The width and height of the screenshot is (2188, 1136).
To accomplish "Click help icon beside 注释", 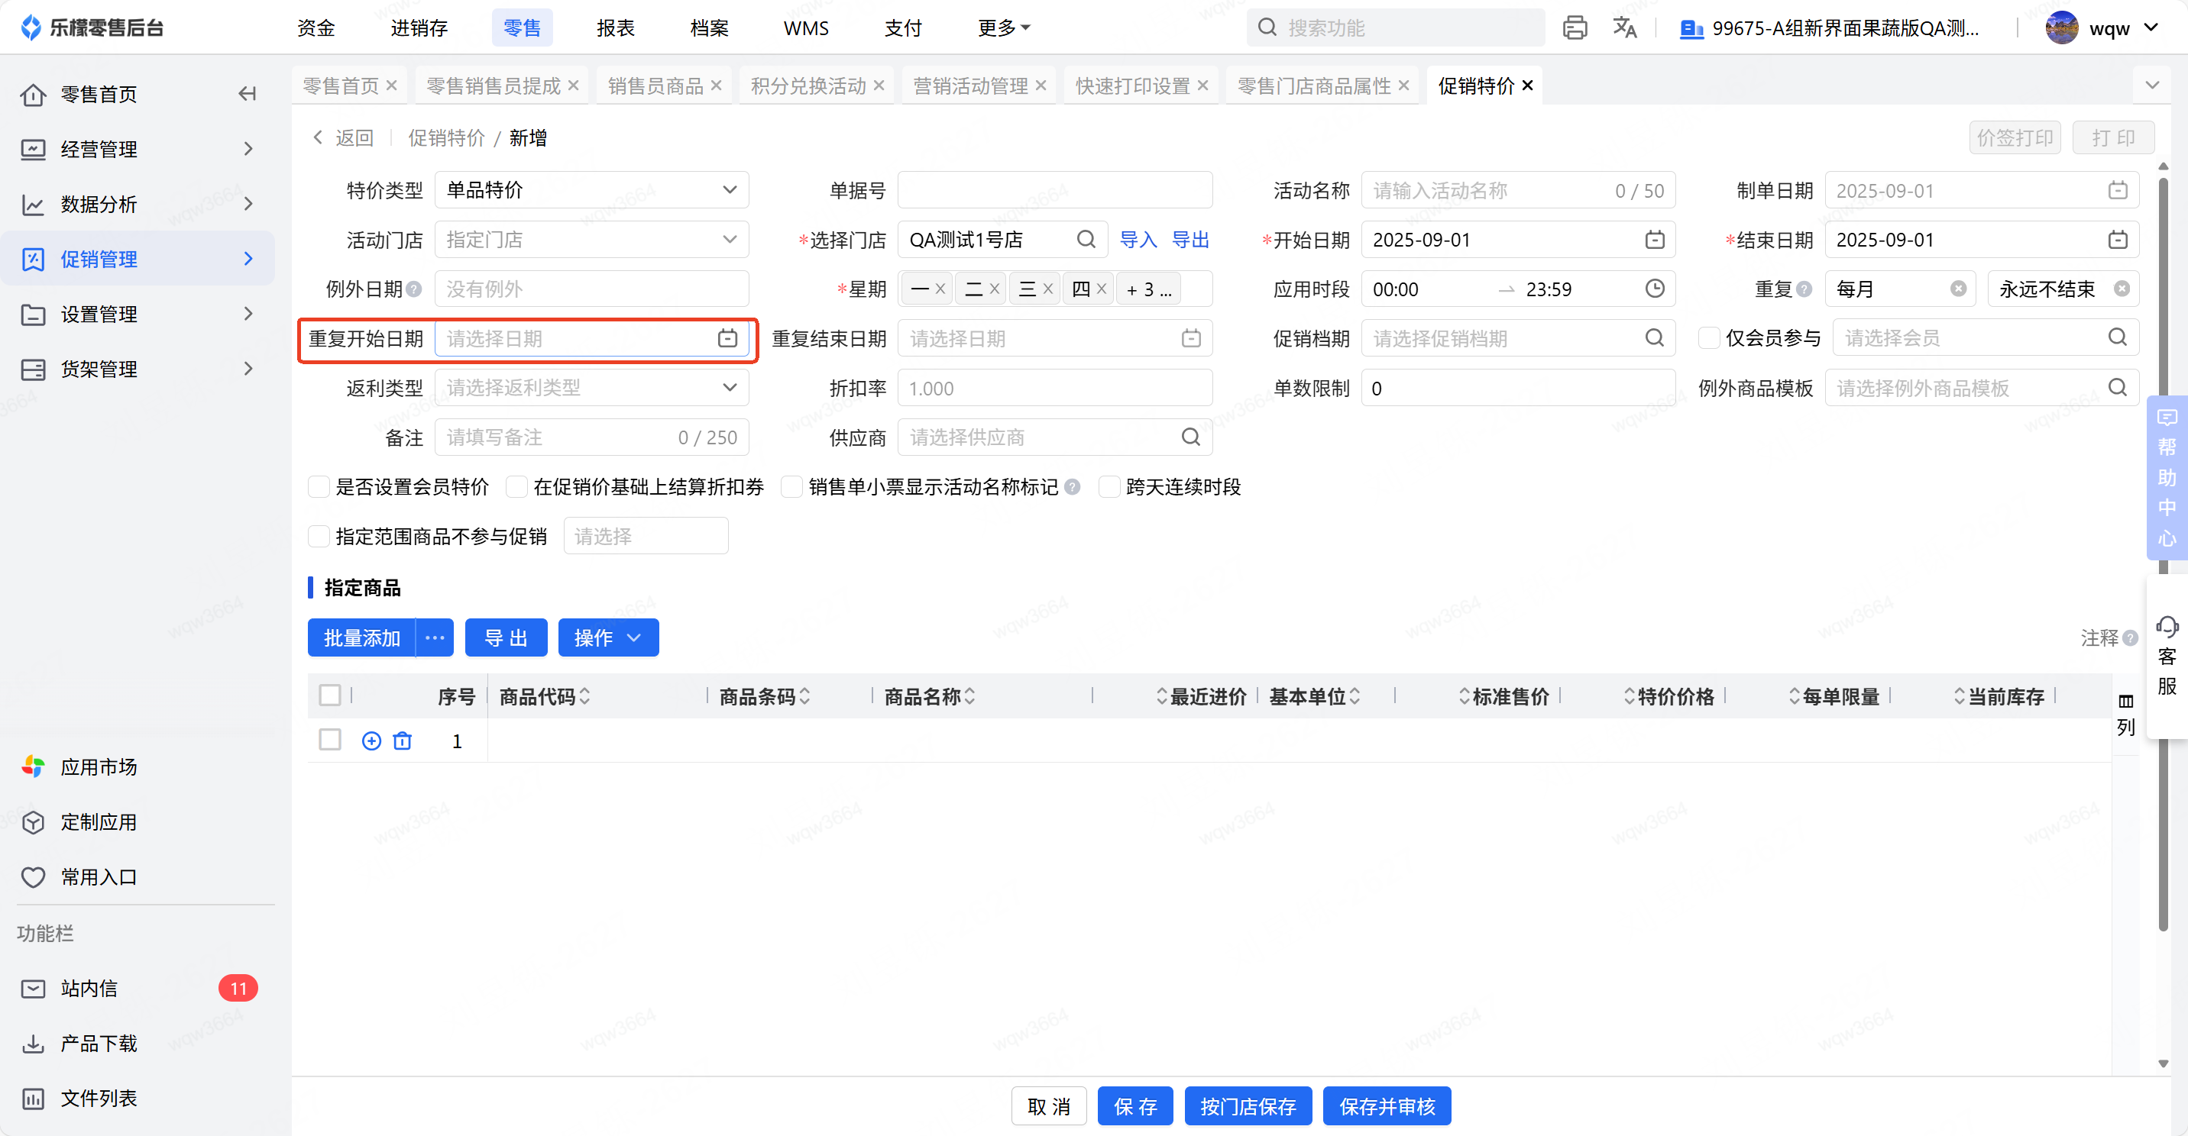I will (x=2129, y=638).
